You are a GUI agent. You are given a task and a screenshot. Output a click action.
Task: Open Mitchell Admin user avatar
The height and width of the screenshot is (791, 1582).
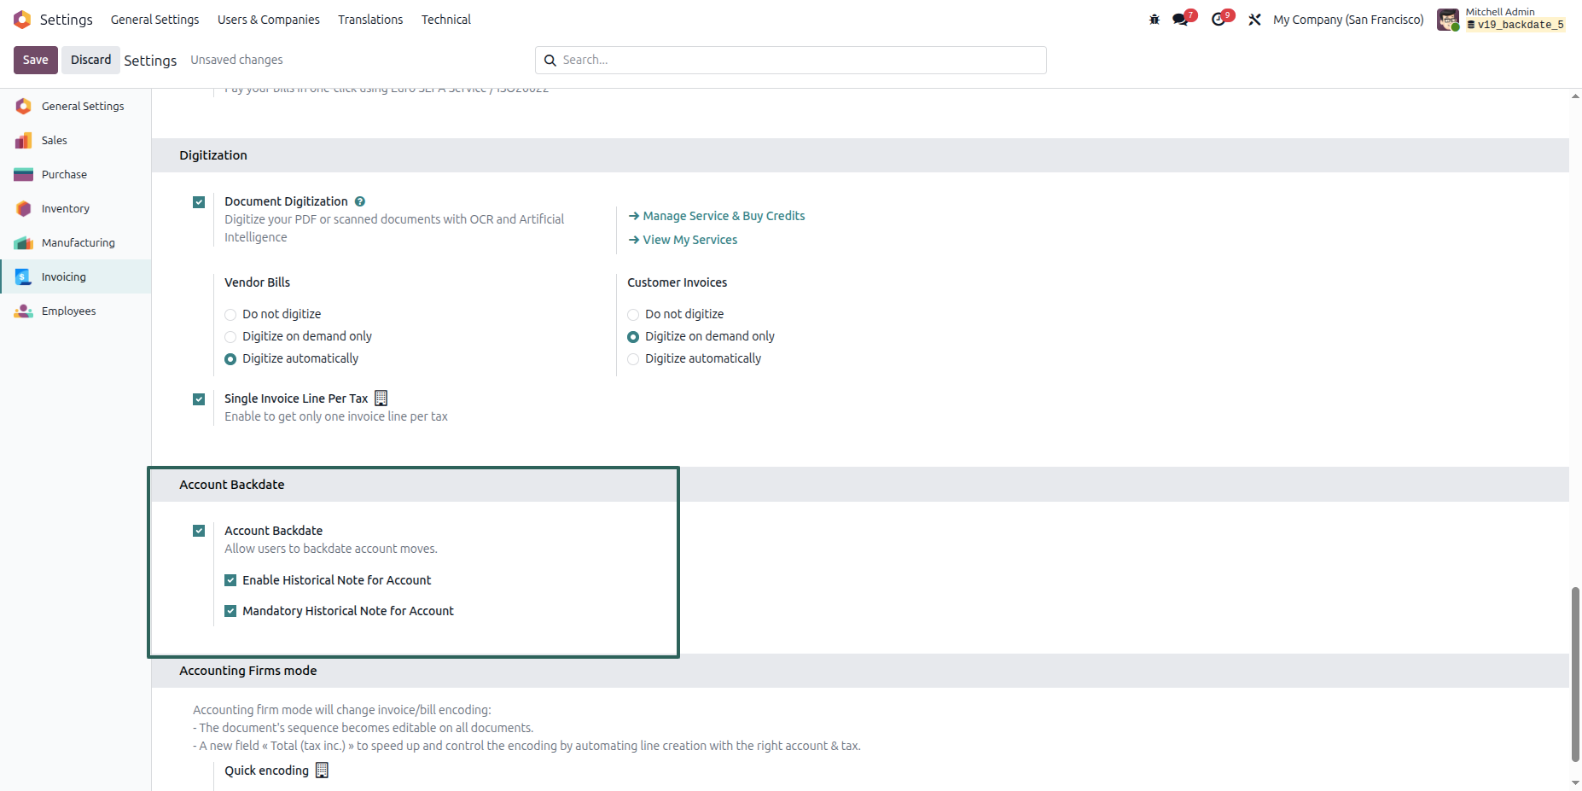[x=1448, y=20]
